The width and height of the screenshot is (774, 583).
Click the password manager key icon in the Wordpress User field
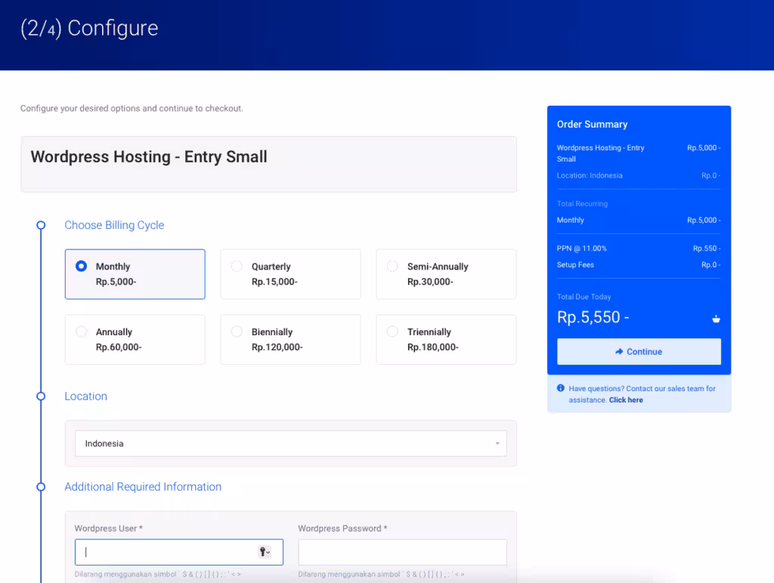coord(265,552)
